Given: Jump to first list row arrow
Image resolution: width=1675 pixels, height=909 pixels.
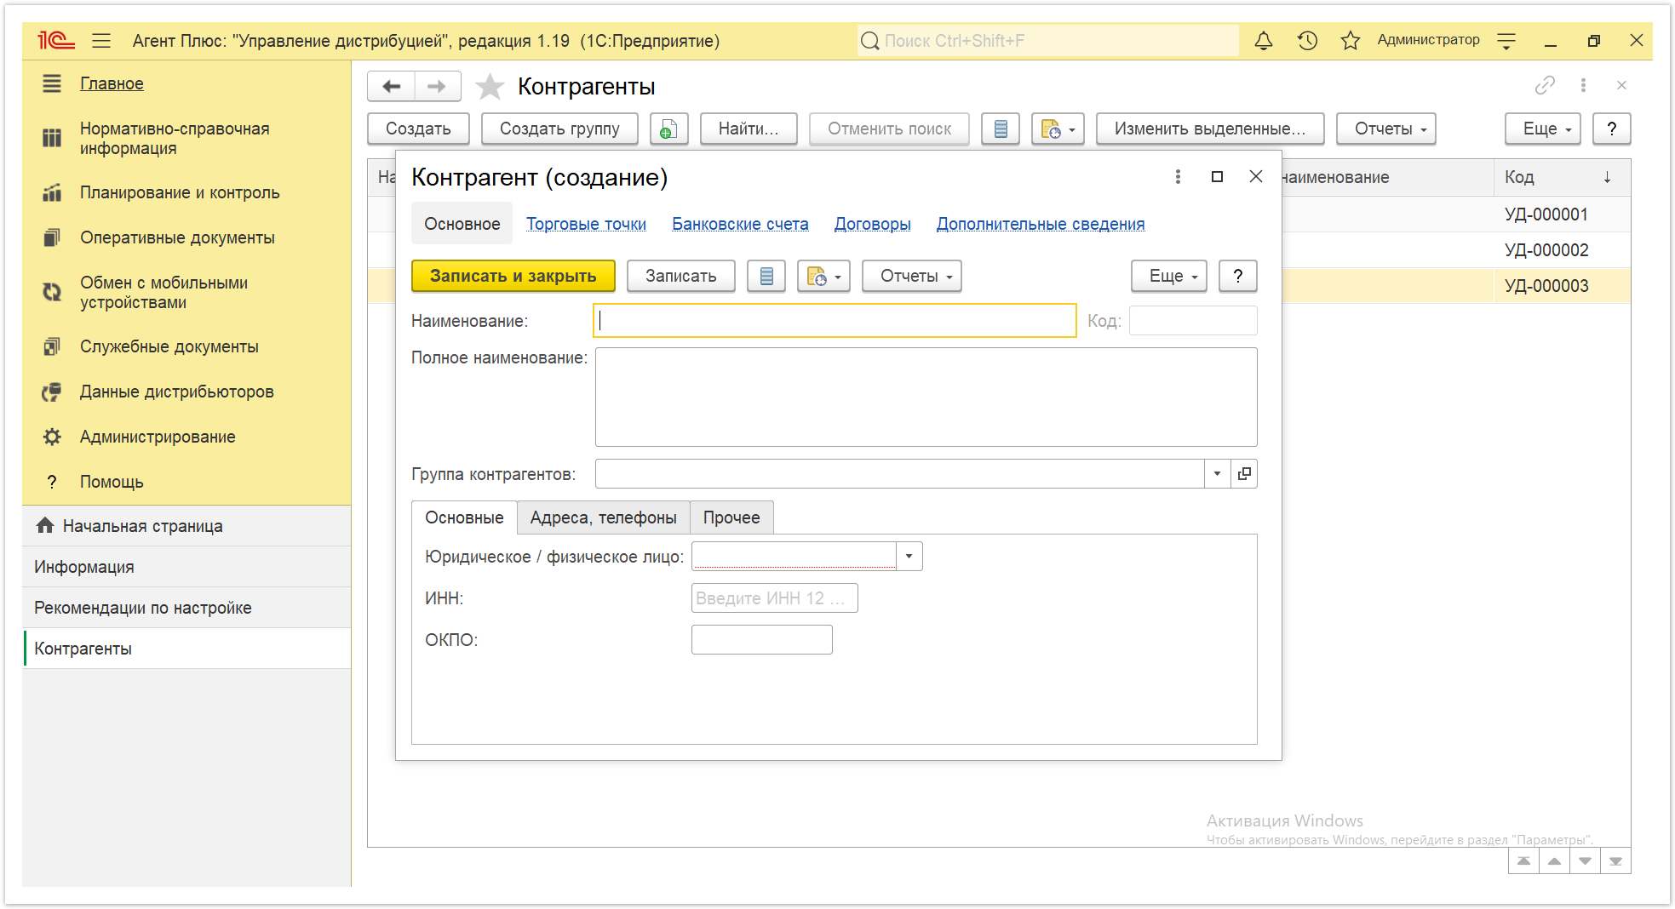Looking at the screenshot, I should coord(1523,861).
